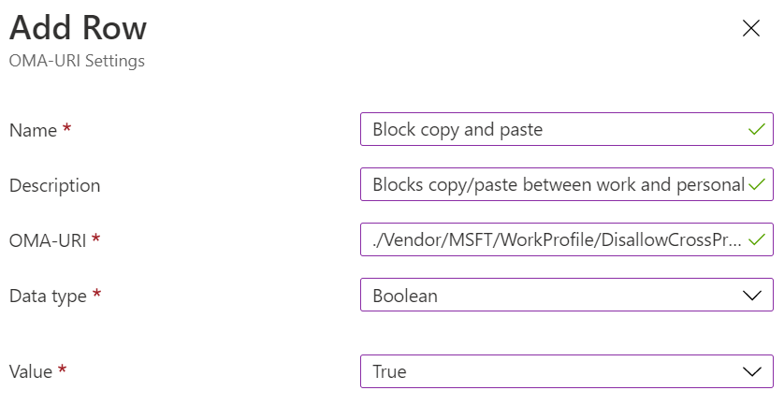Viewport: 784px width, 405px height.
Task: Click the green checkmark in Description field
Action: [757, 184]
